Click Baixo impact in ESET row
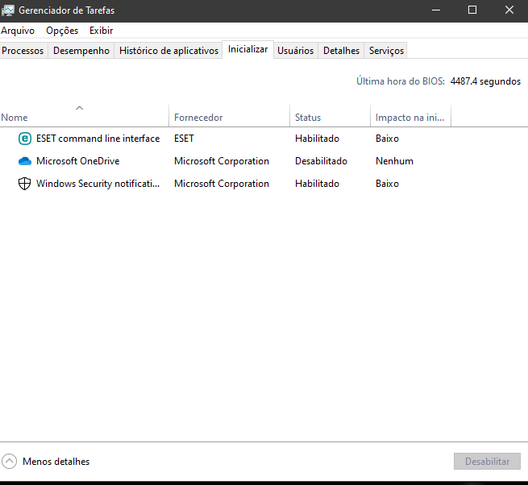The image size is (528, 485). [387, 139]
